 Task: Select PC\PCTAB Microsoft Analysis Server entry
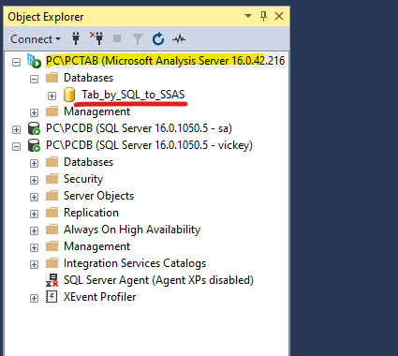coord(165,61)
